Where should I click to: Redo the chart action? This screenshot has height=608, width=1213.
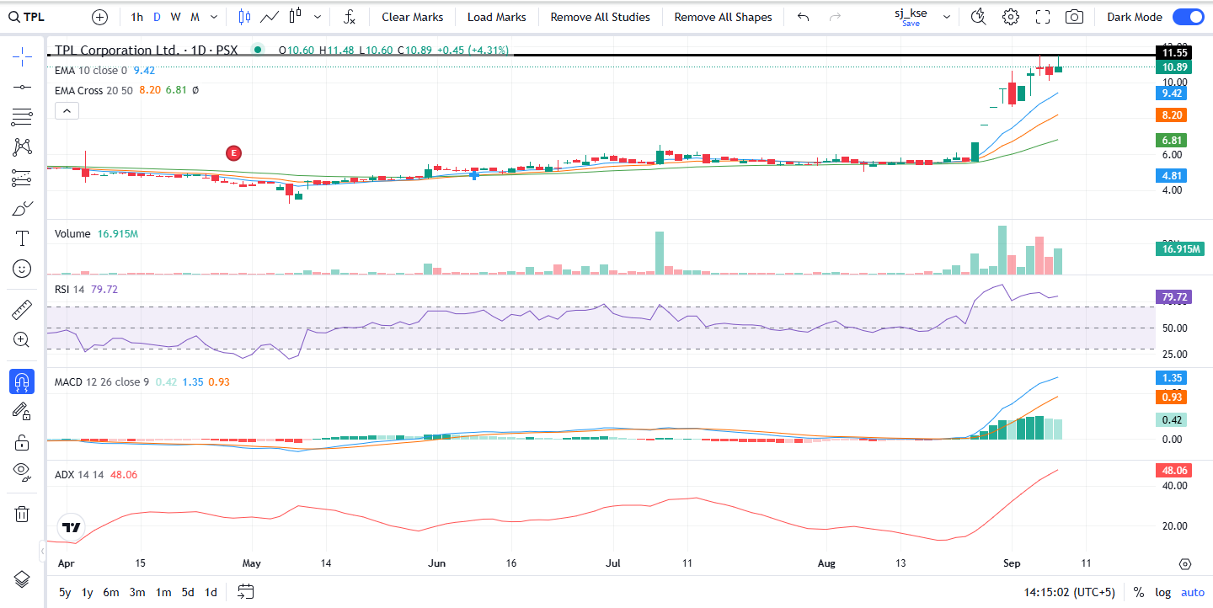(835, 17)
